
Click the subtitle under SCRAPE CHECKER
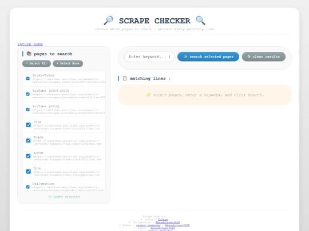154,29
